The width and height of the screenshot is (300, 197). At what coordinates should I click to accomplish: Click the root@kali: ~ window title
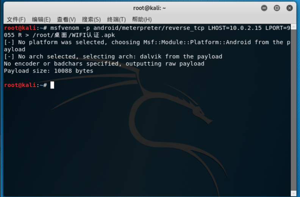[x=149, y=8]
